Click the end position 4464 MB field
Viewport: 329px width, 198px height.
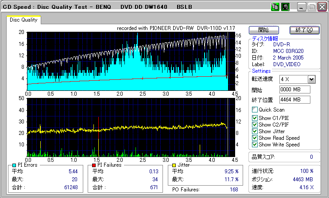click(x=295, y=100)
